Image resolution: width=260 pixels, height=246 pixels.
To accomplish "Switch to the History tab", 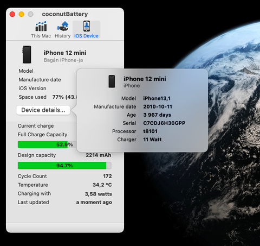I will [x=62, y=29].
